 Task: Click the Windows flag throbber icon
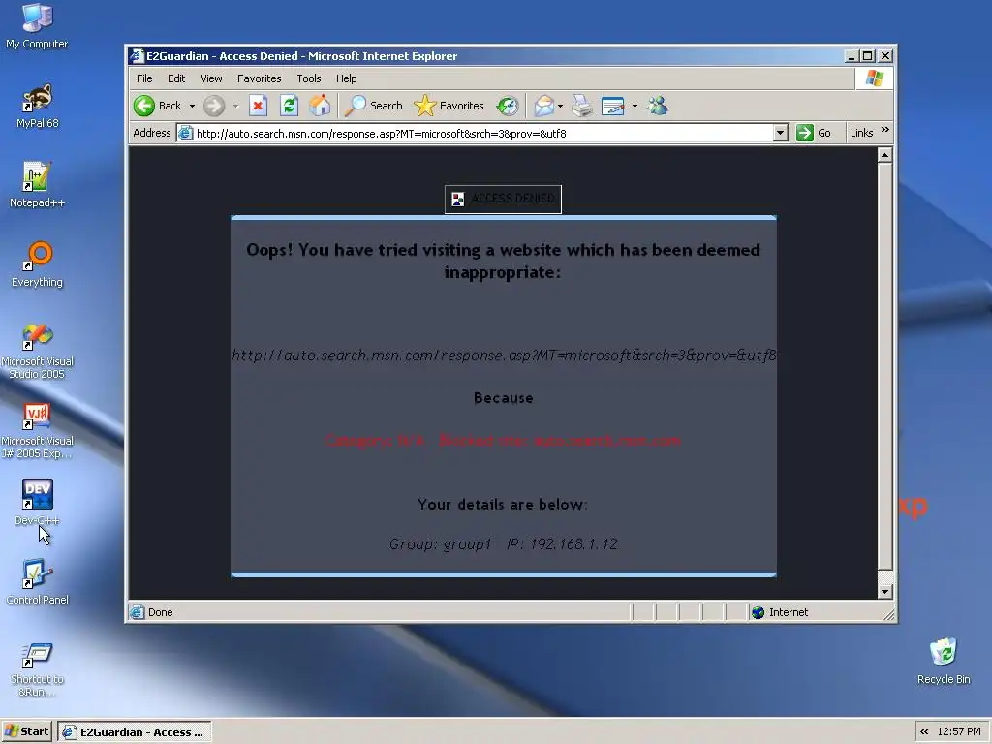[x=875, y=78]
